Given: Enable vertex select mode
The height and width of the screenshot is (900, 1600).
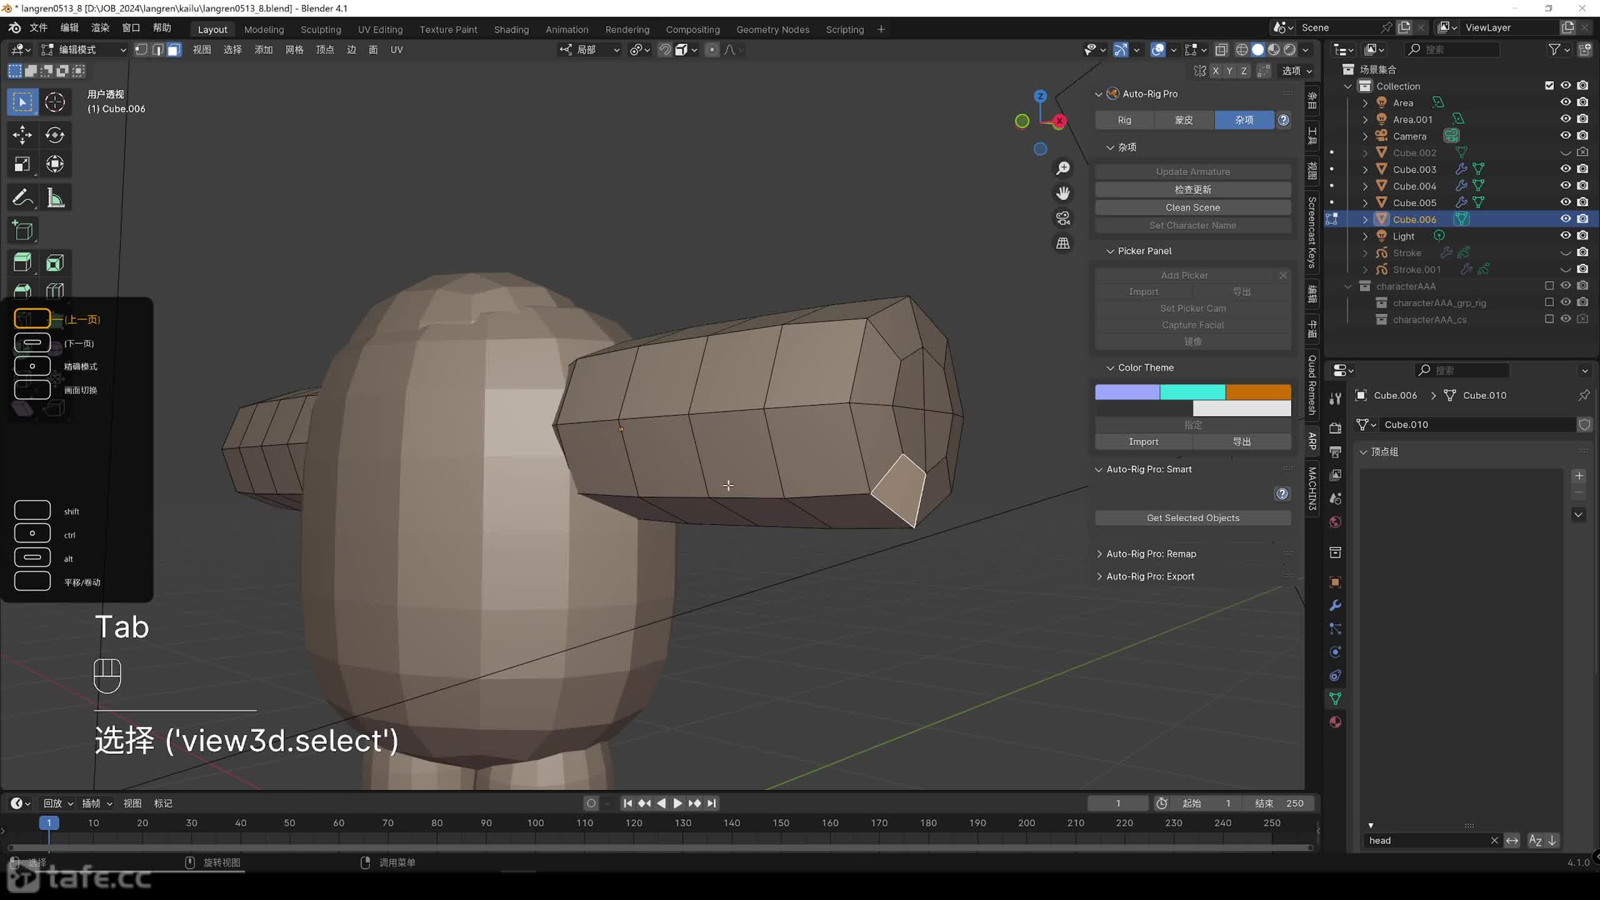Looking at the screenshot, I should tap(141, 50).
